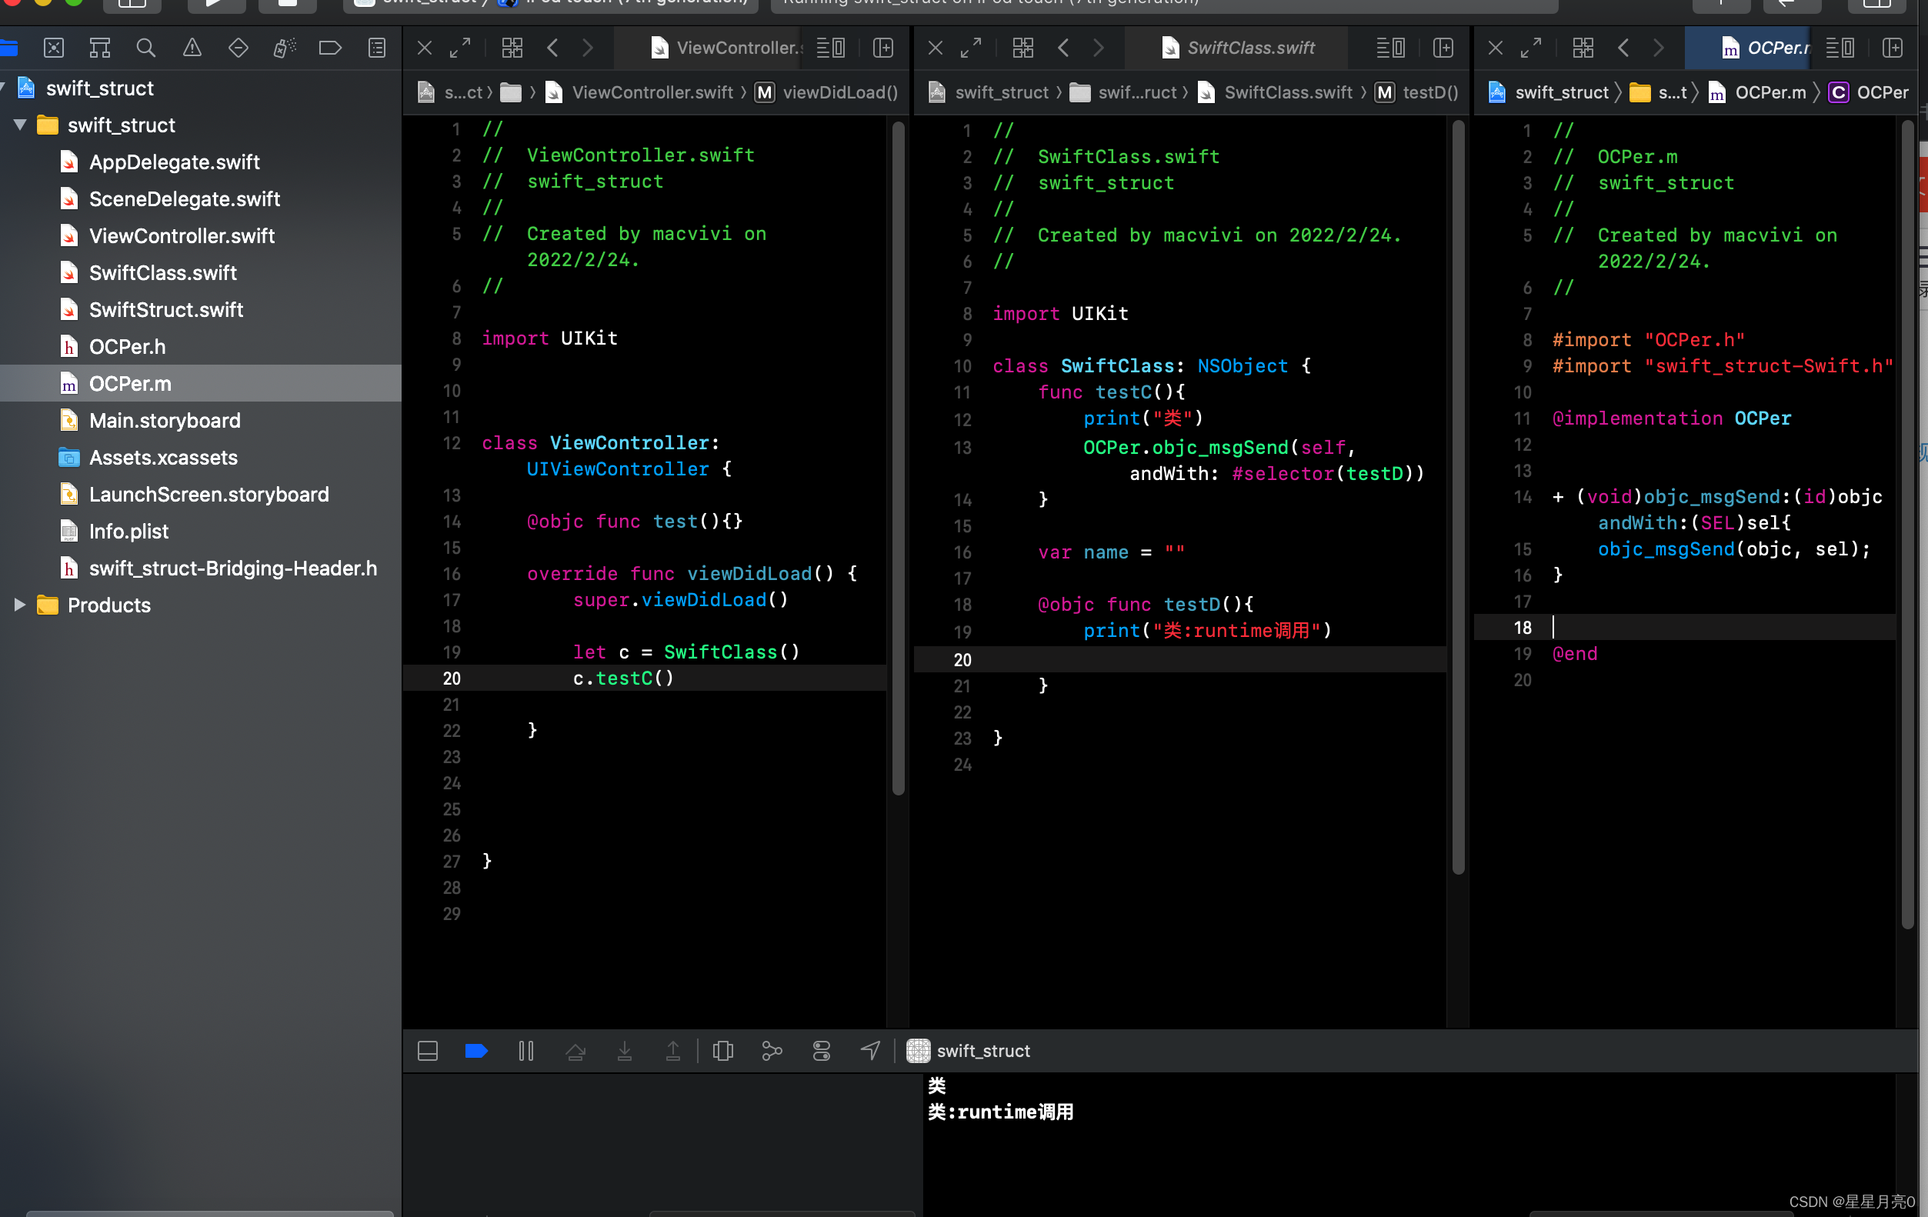This screenshot has width=1928, height=1217.
Task: Go back in ViewController editor history
Action: click(552, 48)
